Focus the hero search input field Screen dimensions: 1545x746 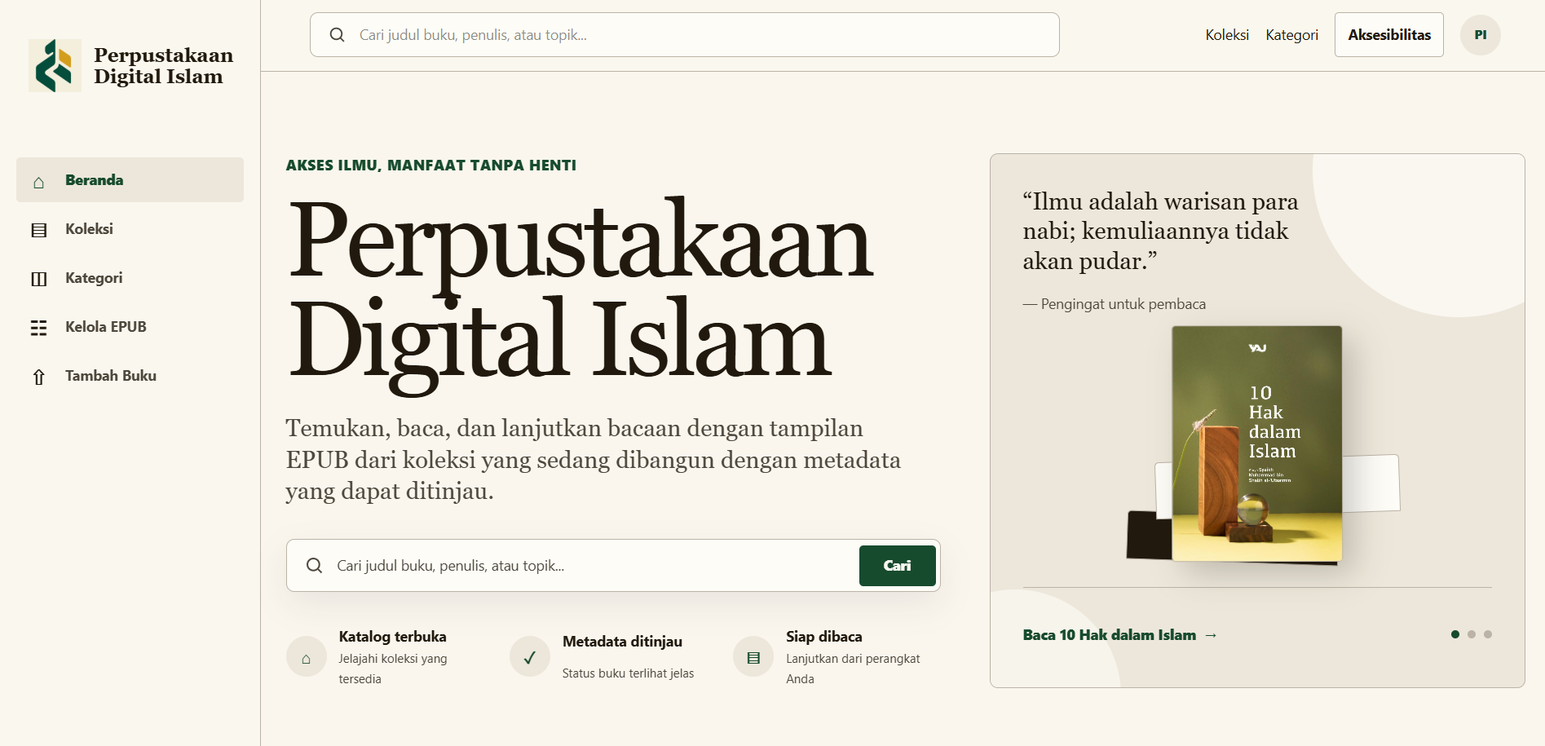pyautogui.click(x=593, y=566)
